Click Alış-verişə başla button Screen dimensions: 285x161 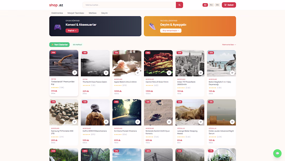(171, 31)
